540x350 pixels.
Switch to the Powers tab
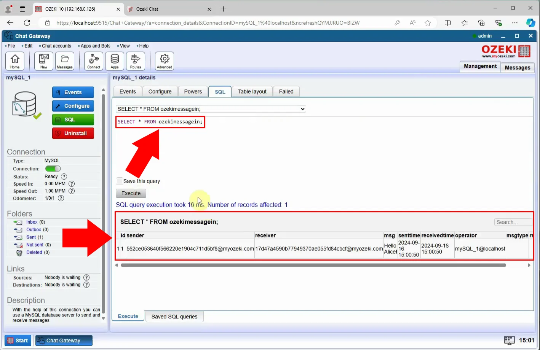click(193, 92)
